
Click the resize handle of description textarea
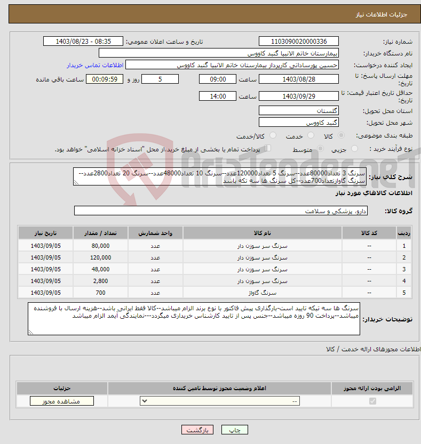pos(76,183)
